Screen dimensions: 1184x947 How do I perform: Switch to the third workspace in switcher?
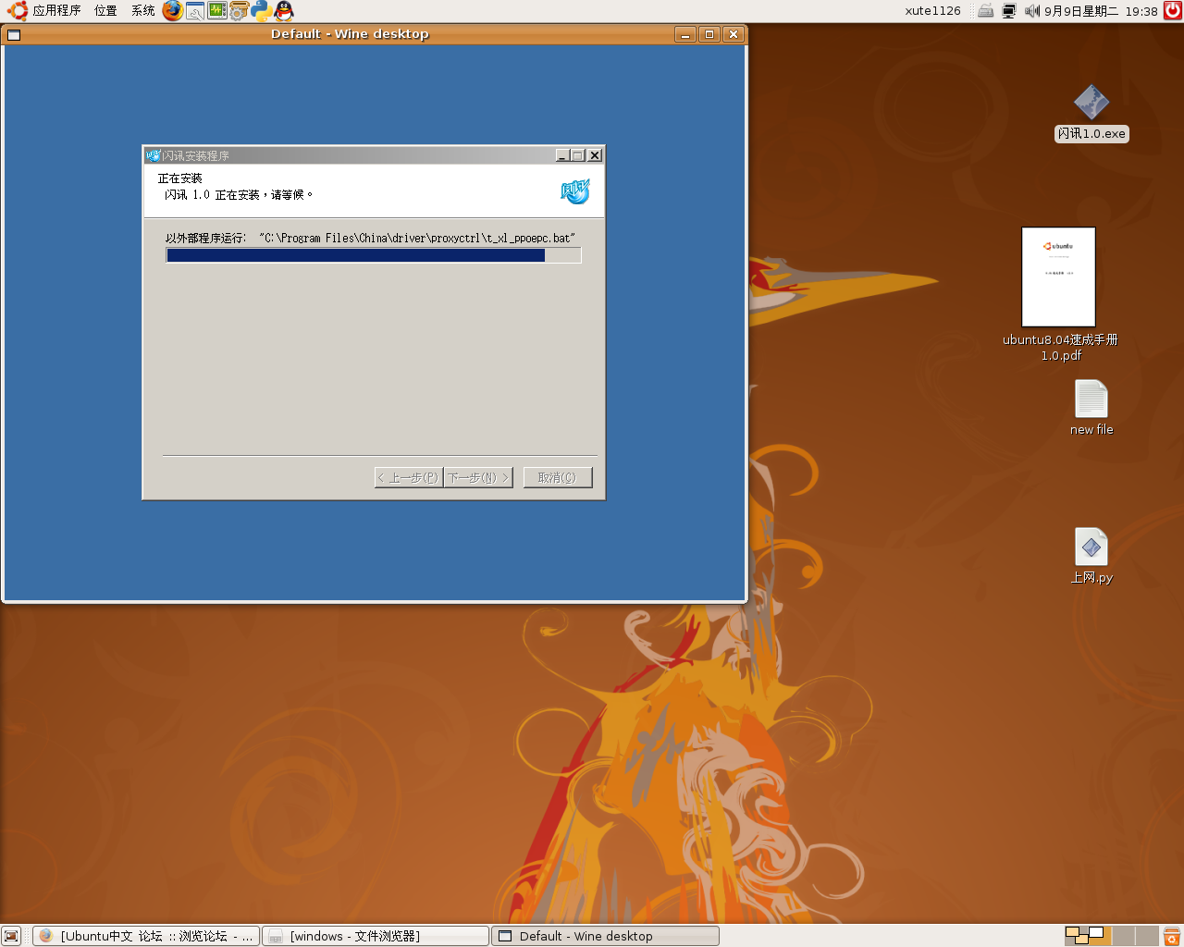(1124, 936)
